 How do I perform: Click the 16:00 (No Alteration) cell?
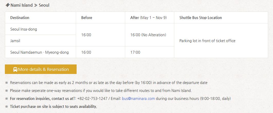pyautogui.click(x=148, y=35)
